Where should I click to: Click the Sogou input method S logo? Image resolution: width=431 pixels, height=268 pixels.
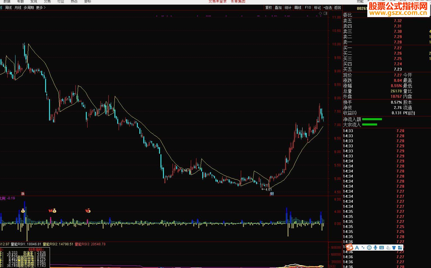pos(349,247)
